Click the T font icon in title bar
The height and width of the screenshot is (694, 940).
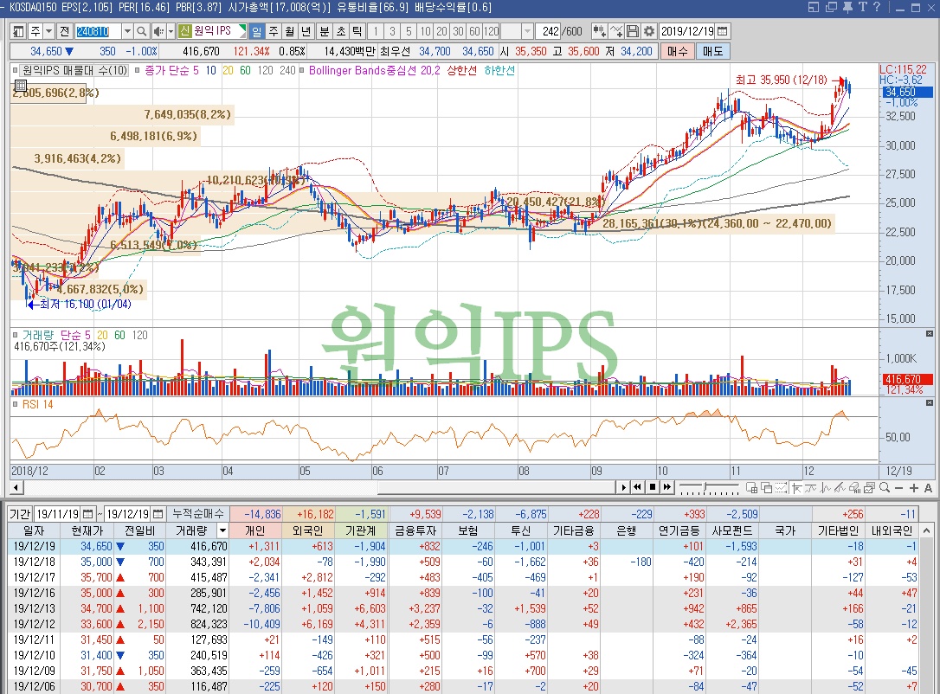click(863, 7)
